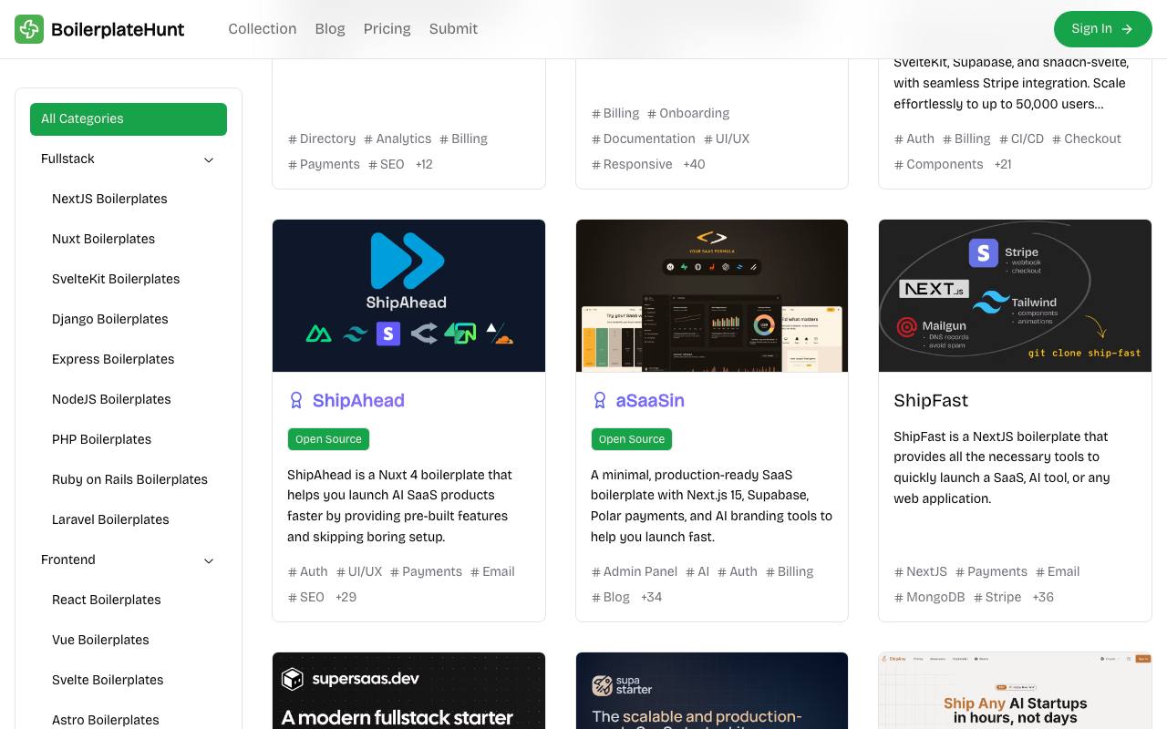
Task: Click Open Source badge on ShipAhead card
Action: [x=328, y=439]
